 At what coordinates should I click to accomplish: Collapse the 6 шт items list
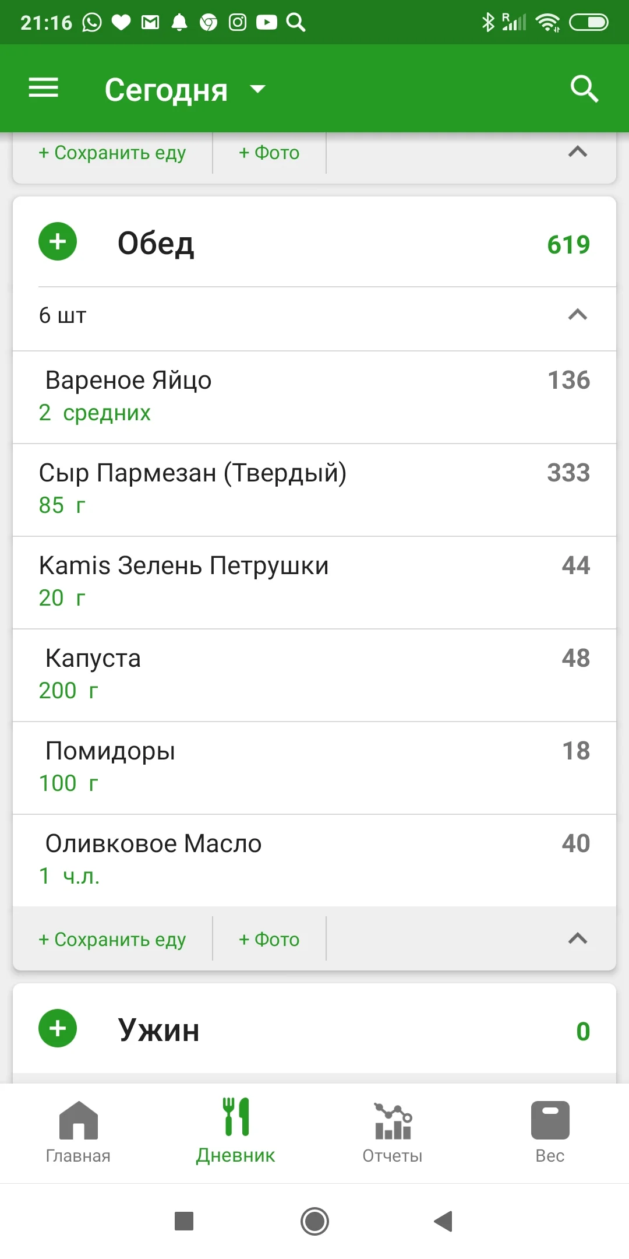point(577,315)
